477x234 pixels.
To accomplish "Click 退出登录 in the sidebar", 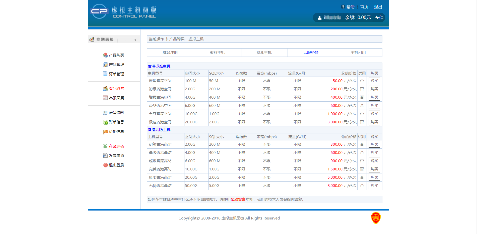I will (116, 165).
